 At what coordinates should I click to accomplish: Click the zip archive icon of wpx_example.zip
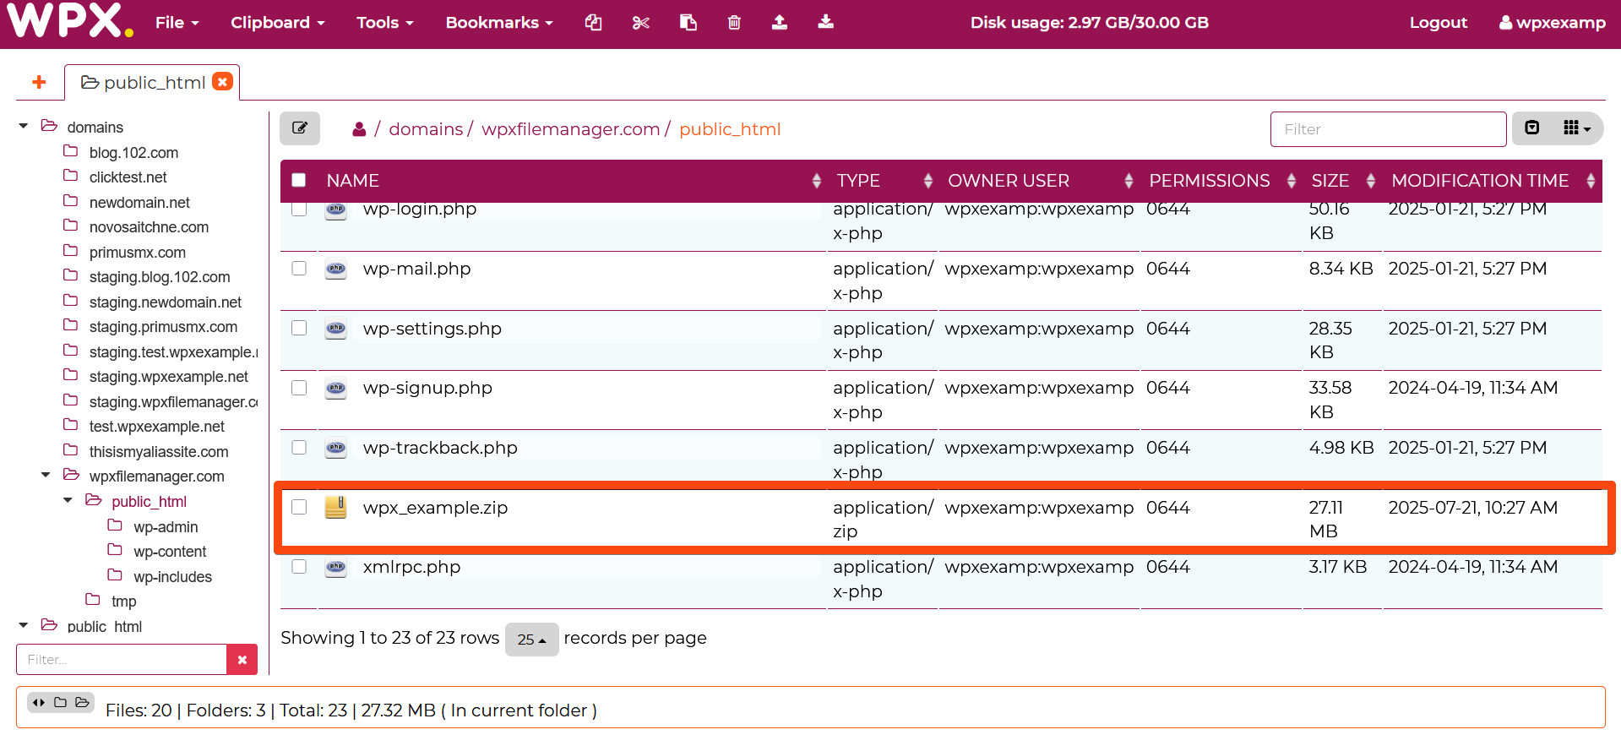[x=336, y=507]
